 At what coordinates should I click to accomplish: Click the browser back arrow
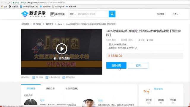click(2, 2)
